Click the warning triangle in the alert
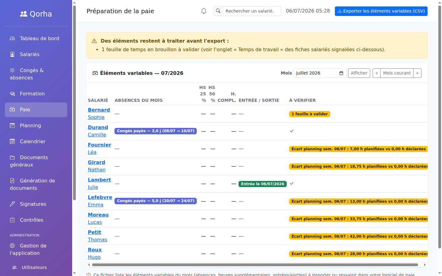 [94, 41]
